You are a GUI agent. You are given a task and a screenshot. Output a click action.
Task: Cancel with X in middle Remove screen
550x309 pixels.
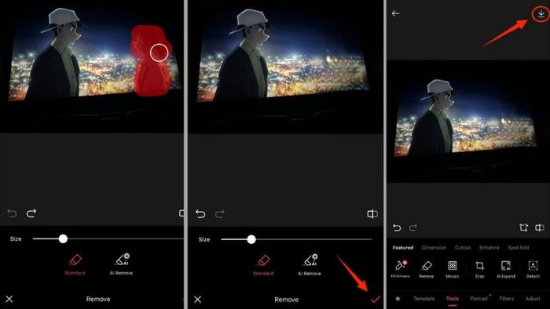197,300
